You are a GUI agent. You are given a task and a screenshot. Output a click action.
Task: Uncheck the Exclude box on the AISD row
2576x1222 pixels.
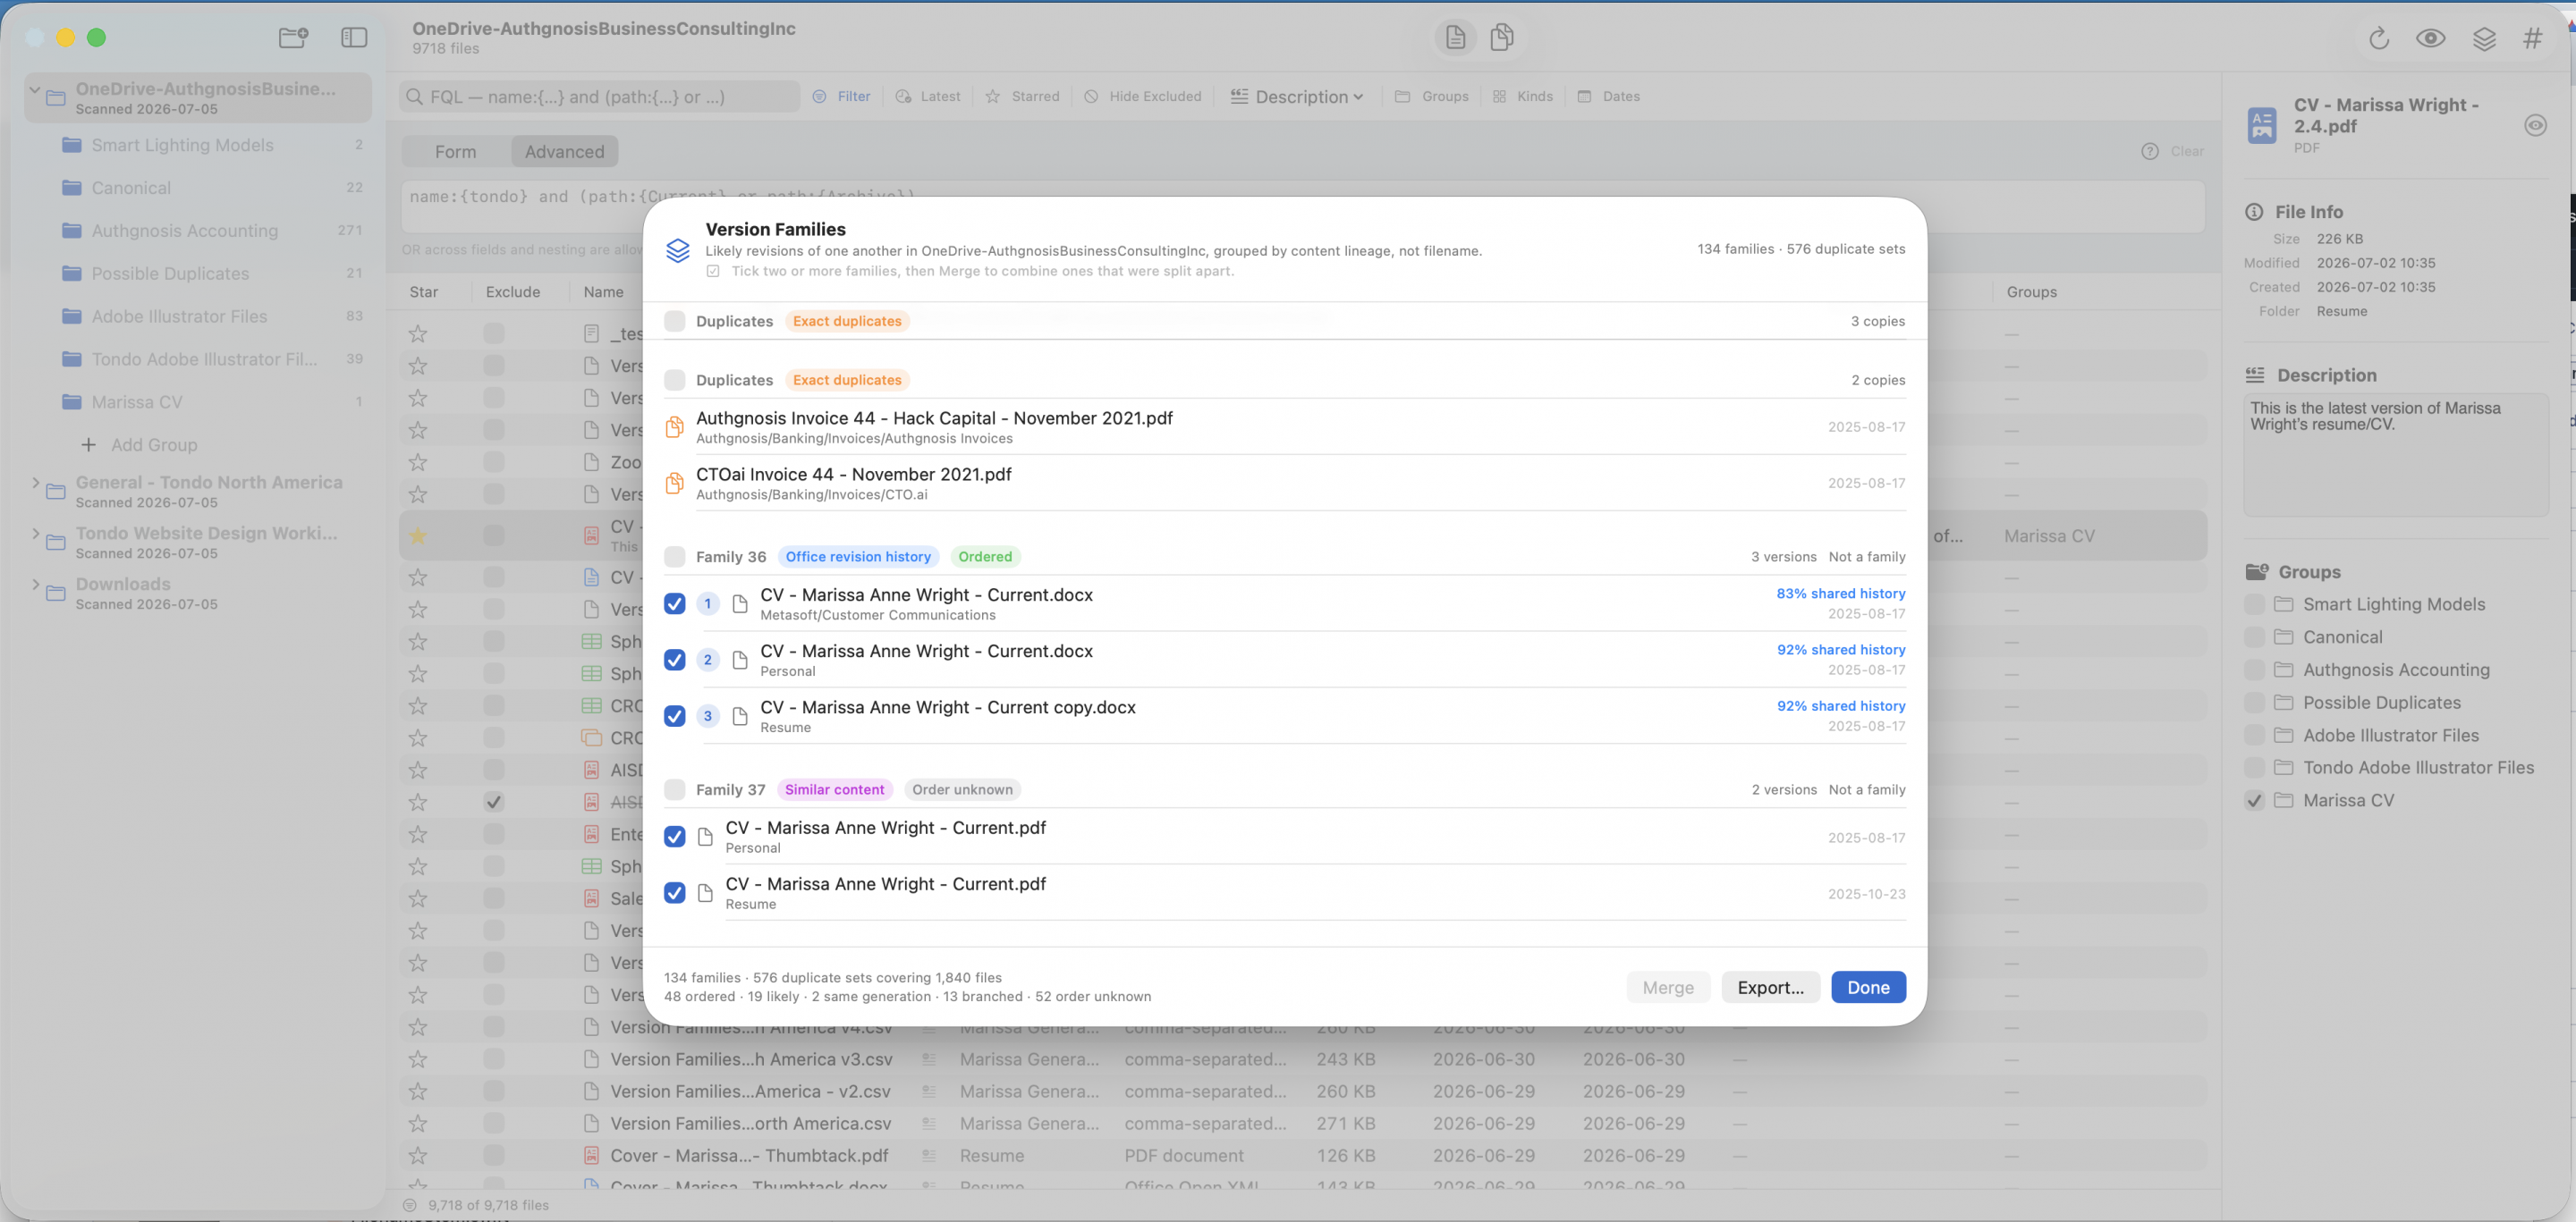(494, 803)
